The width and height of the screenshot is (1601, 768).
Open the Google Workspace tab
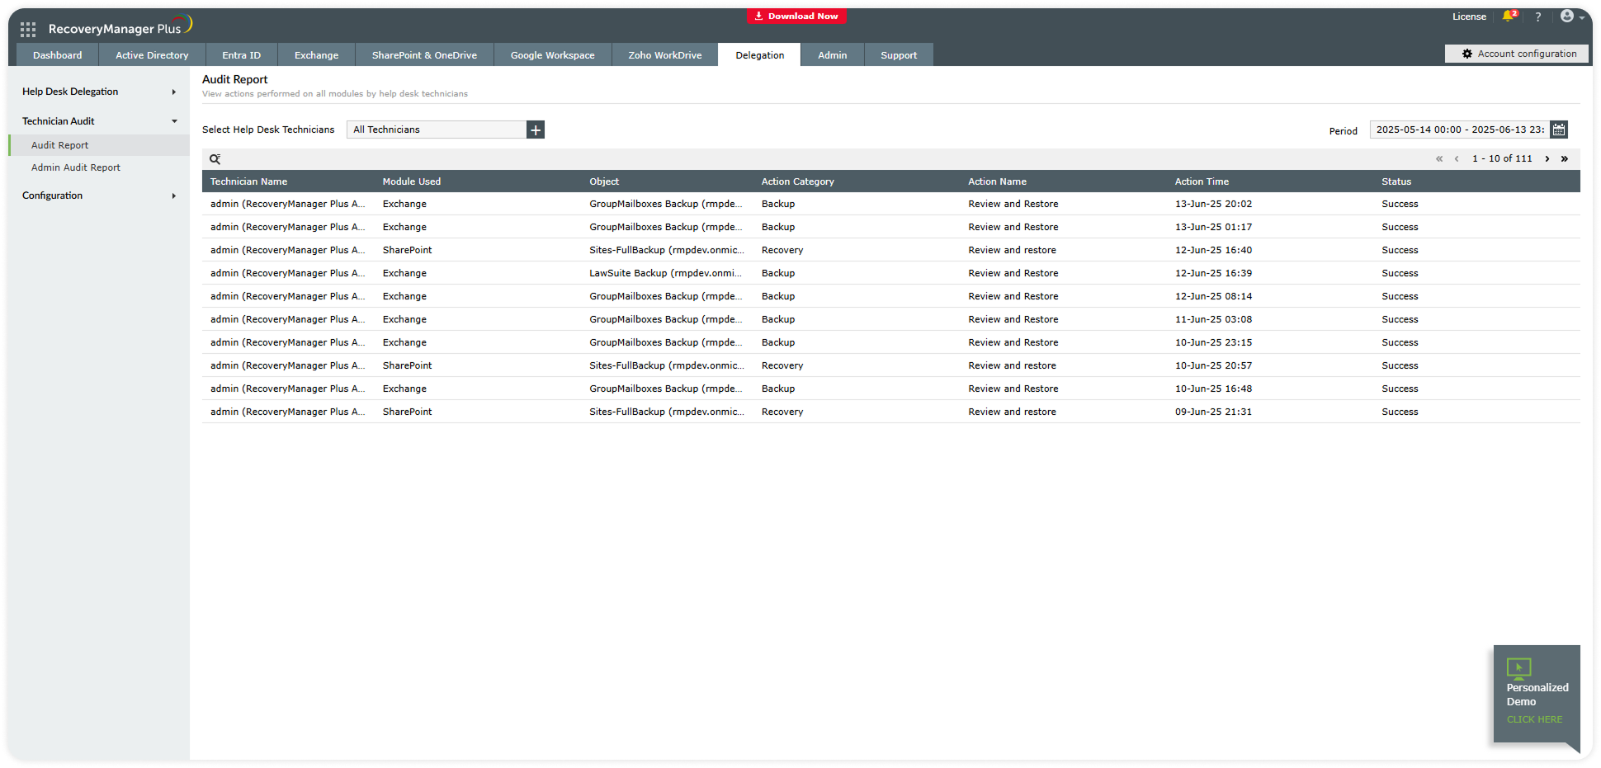coord(552,55)
